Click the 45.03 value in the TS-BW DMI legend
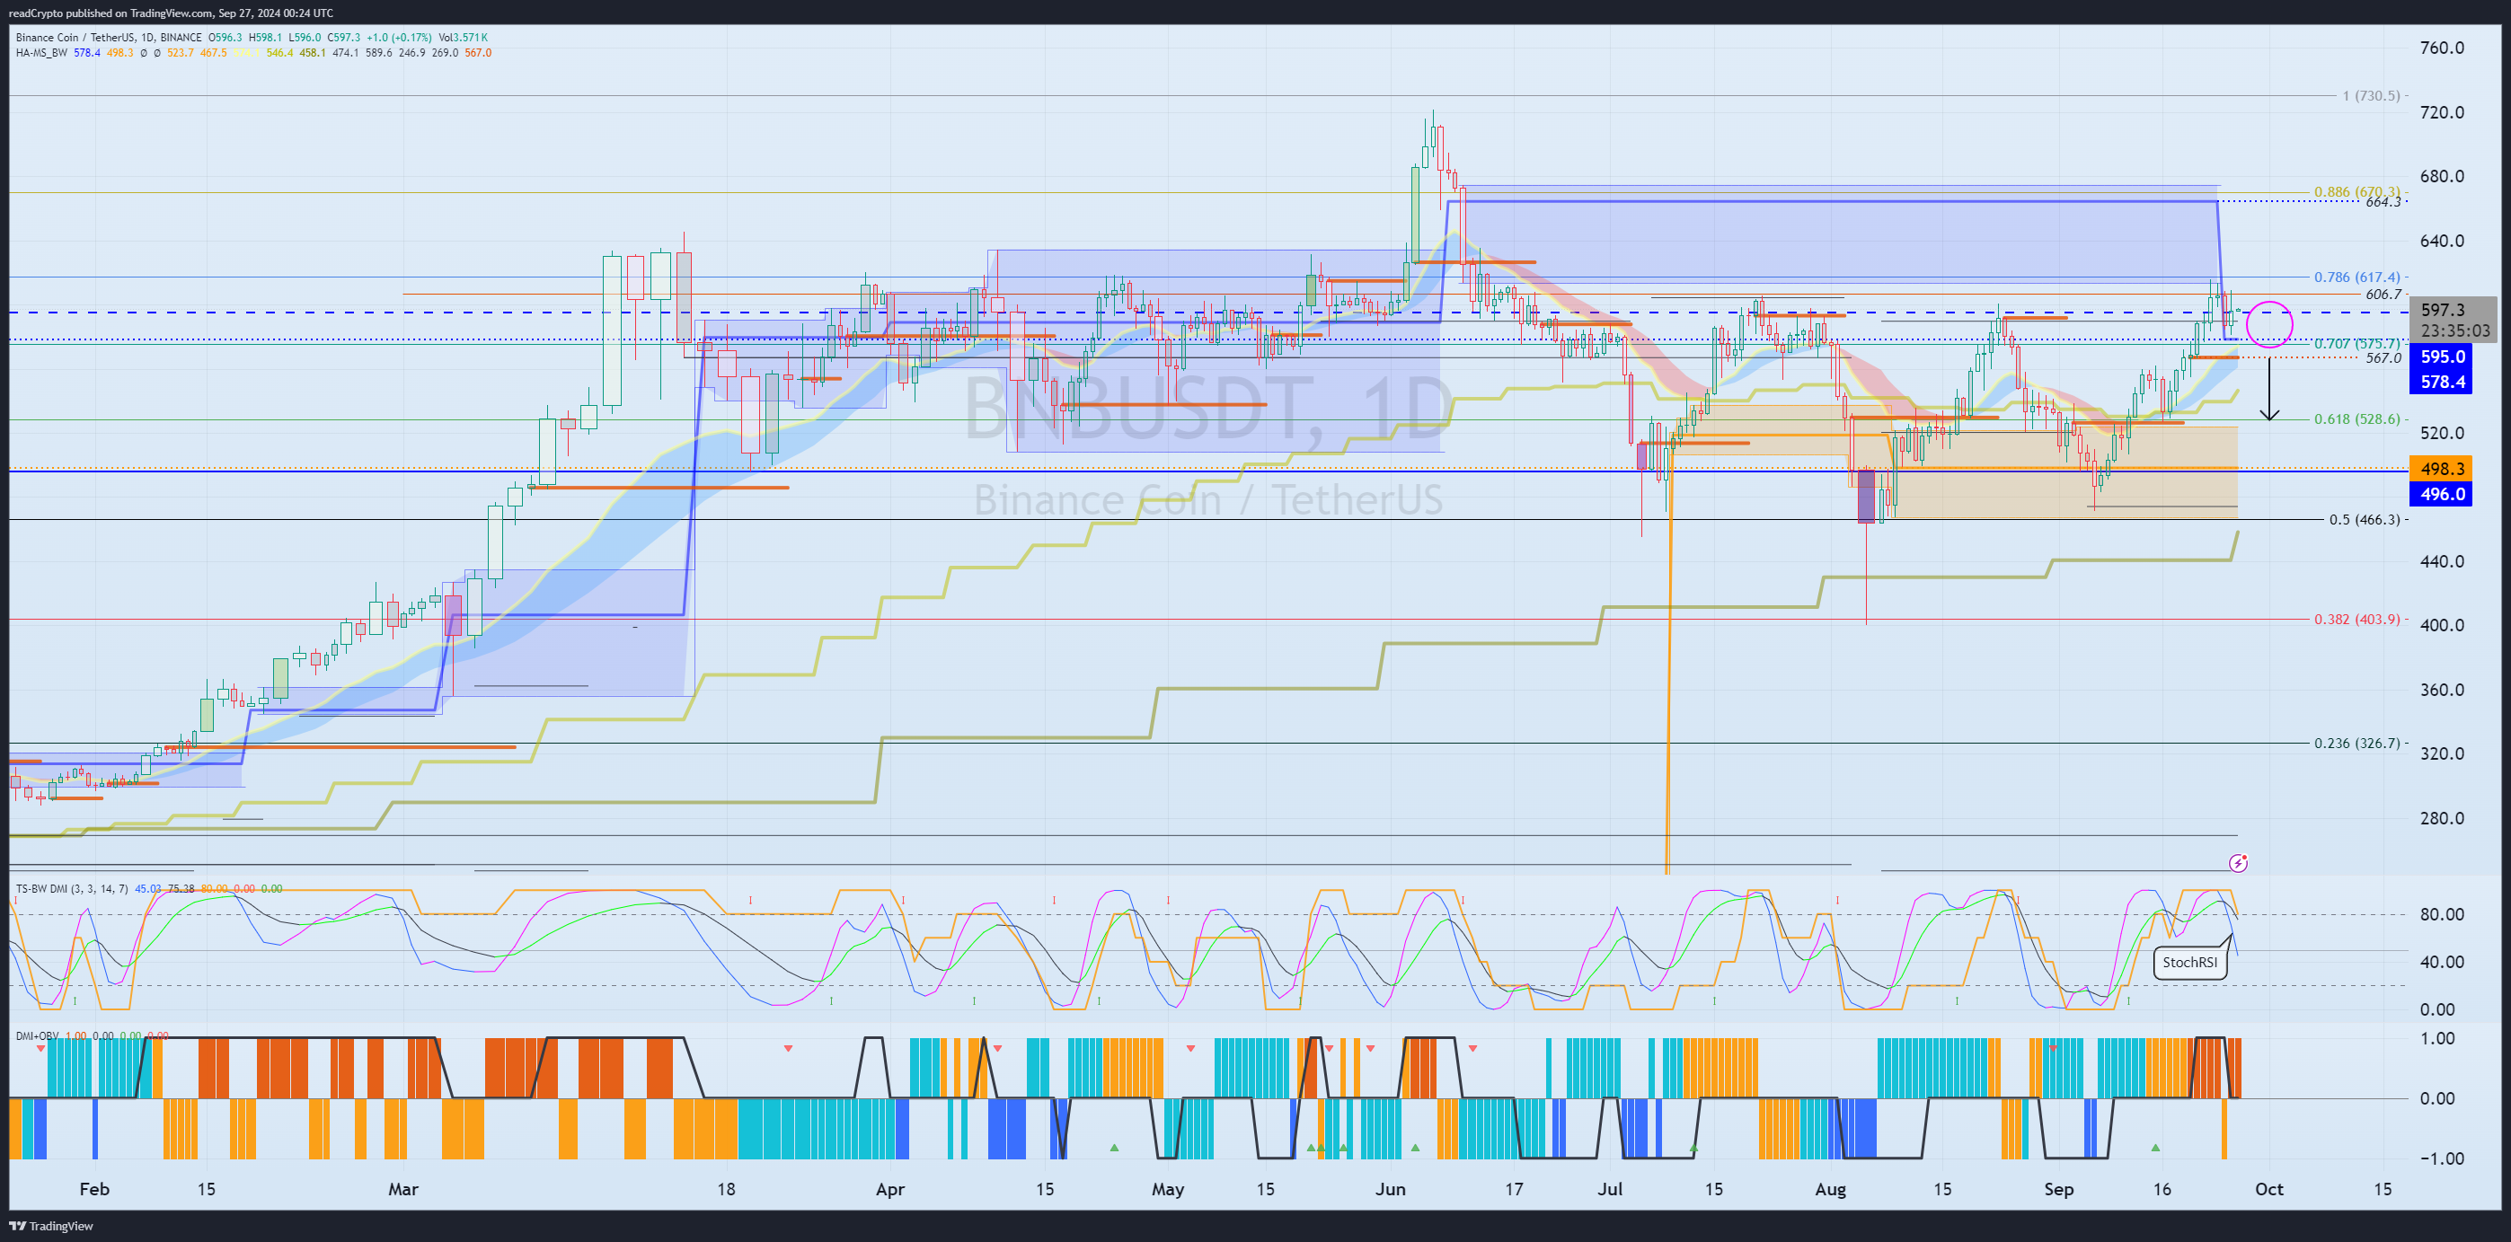The width and height of the screenshot is (2511, 1242). point(148,888)
